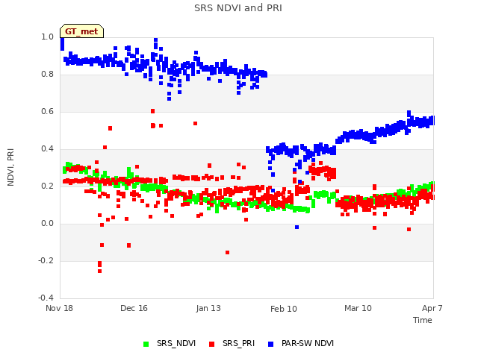478x358 pixels.
Task: Click the NDVI, PRI y-axis title
Action: 10,167
